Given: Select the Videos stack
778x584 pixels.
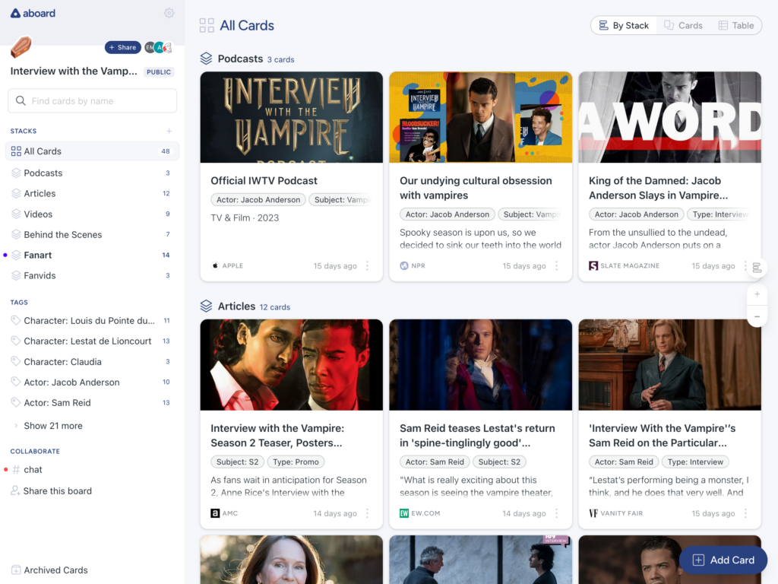Looking at the screenshot, I should (x=92, y=214).
